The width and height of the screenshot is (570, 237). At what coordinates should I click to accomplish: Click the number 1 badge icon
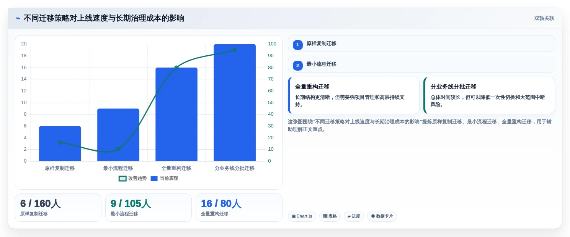298,45
